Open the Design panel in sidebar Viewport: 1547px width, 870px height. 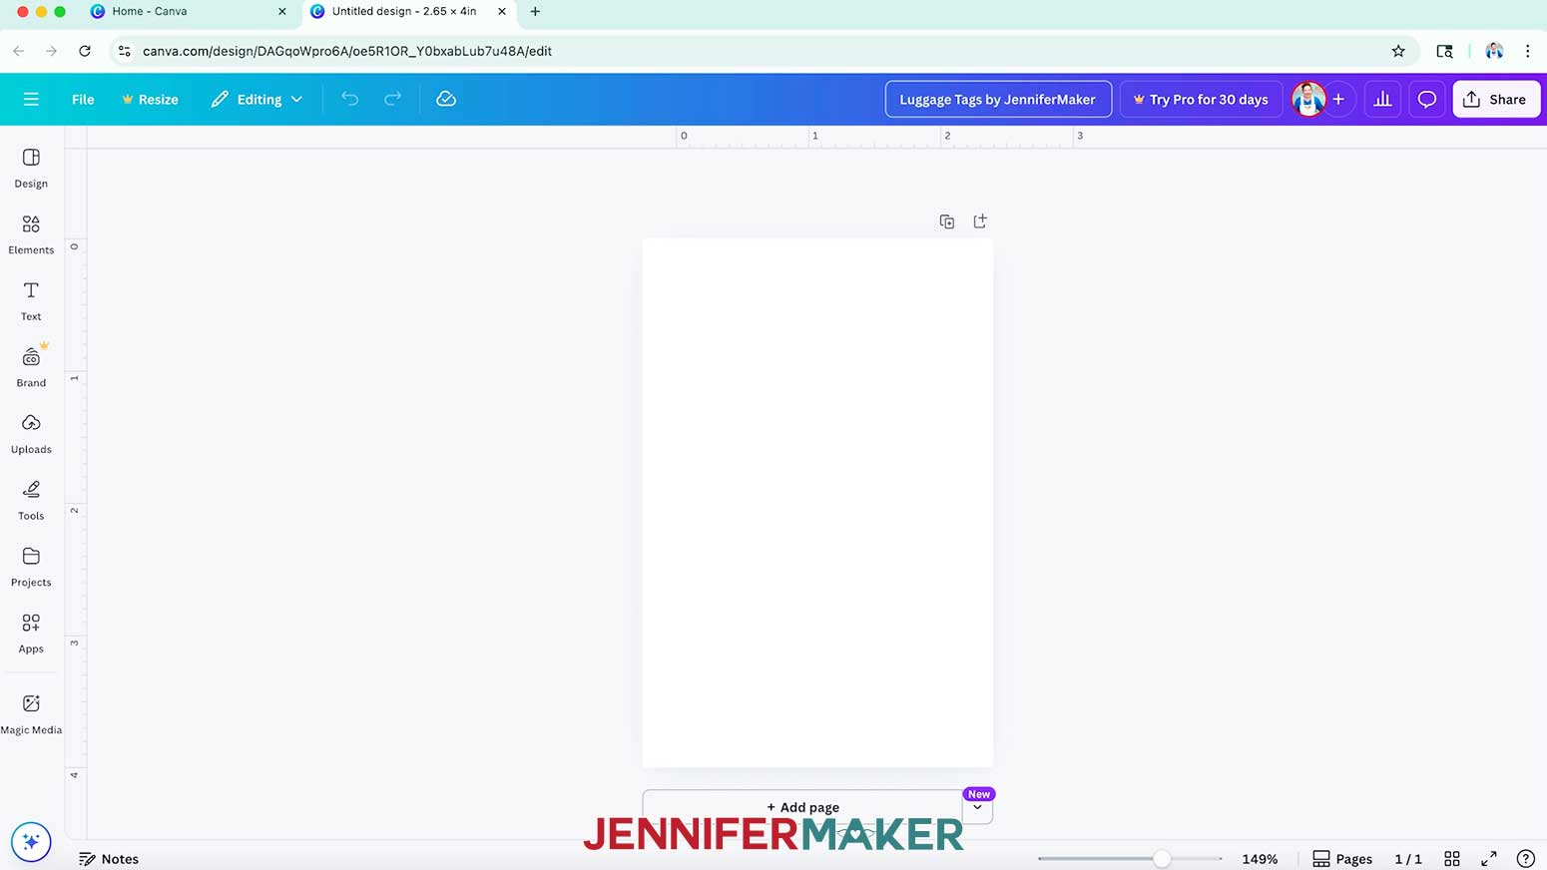(x=31, y=168)
